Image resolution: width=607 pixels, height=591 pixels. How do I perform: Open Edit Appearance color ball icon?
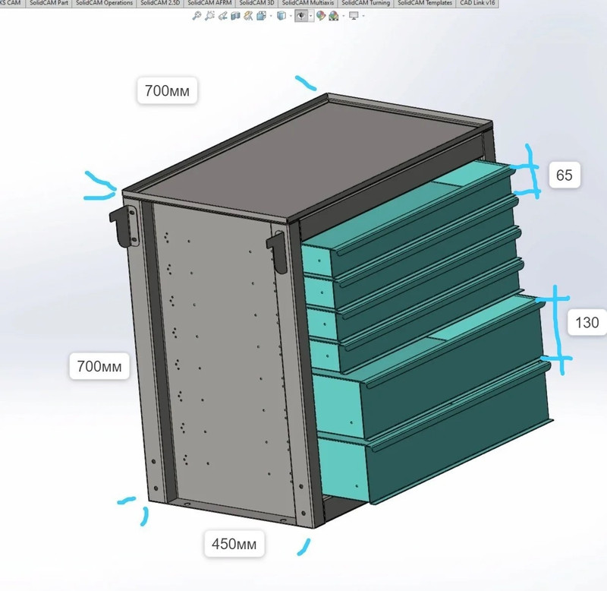click(321, 15)
